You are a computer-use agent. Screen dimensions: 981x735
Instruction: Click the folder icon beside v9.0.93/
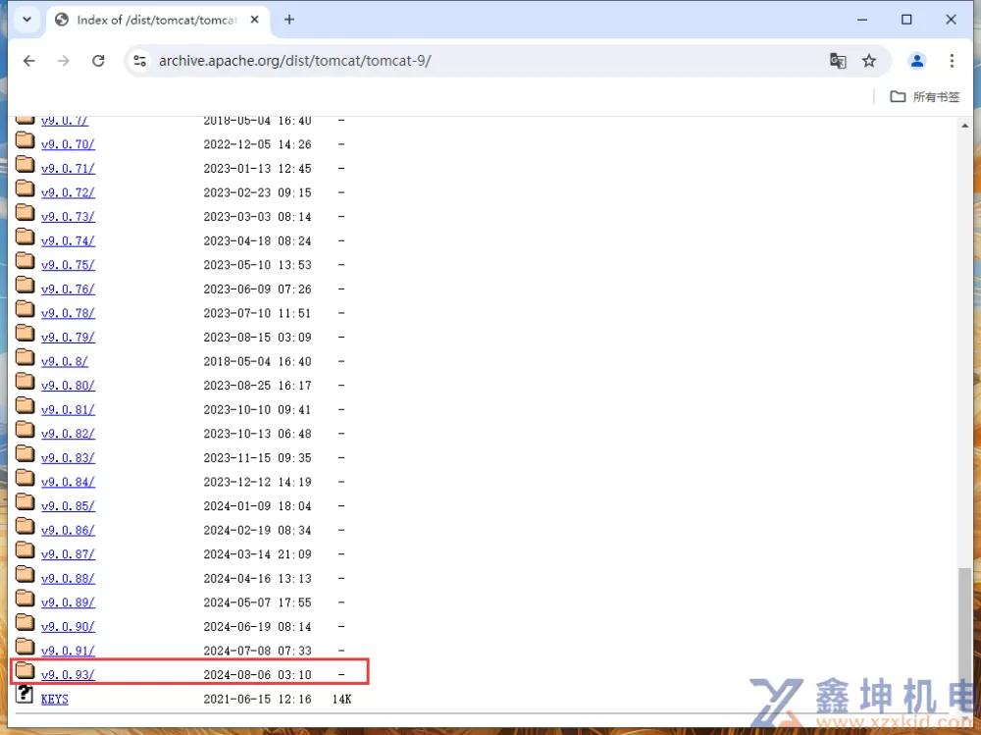(26, 670)
